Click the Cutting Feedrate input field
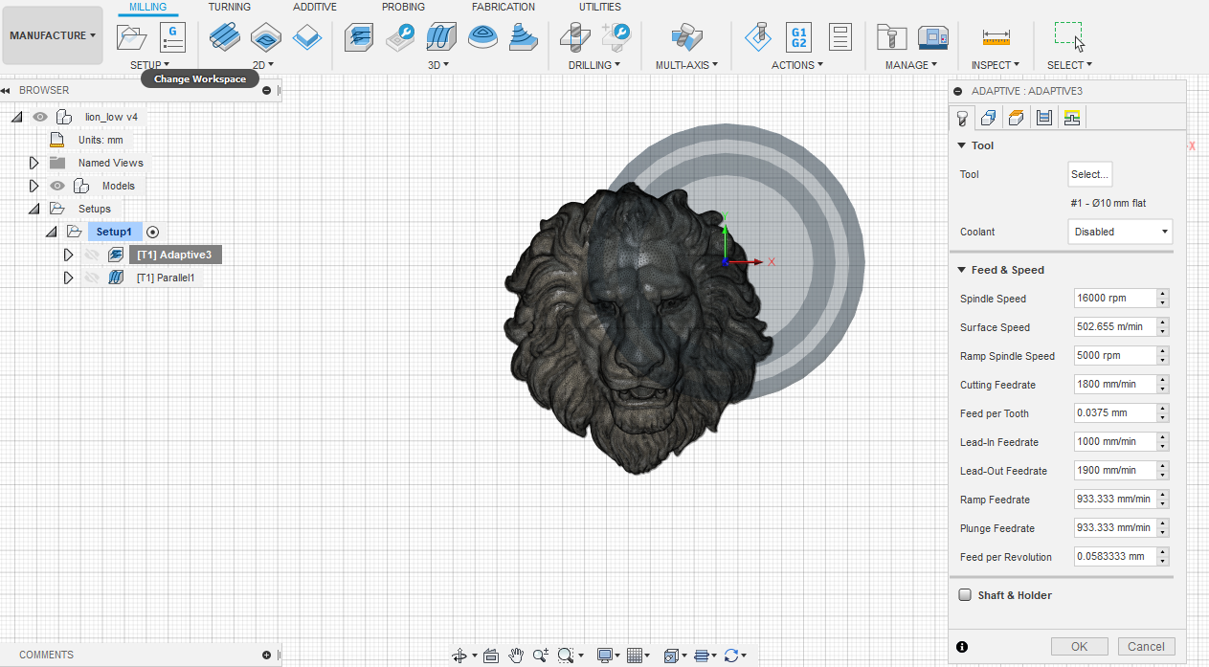This screenshot has height=667, width=1209. point(1113,385)
